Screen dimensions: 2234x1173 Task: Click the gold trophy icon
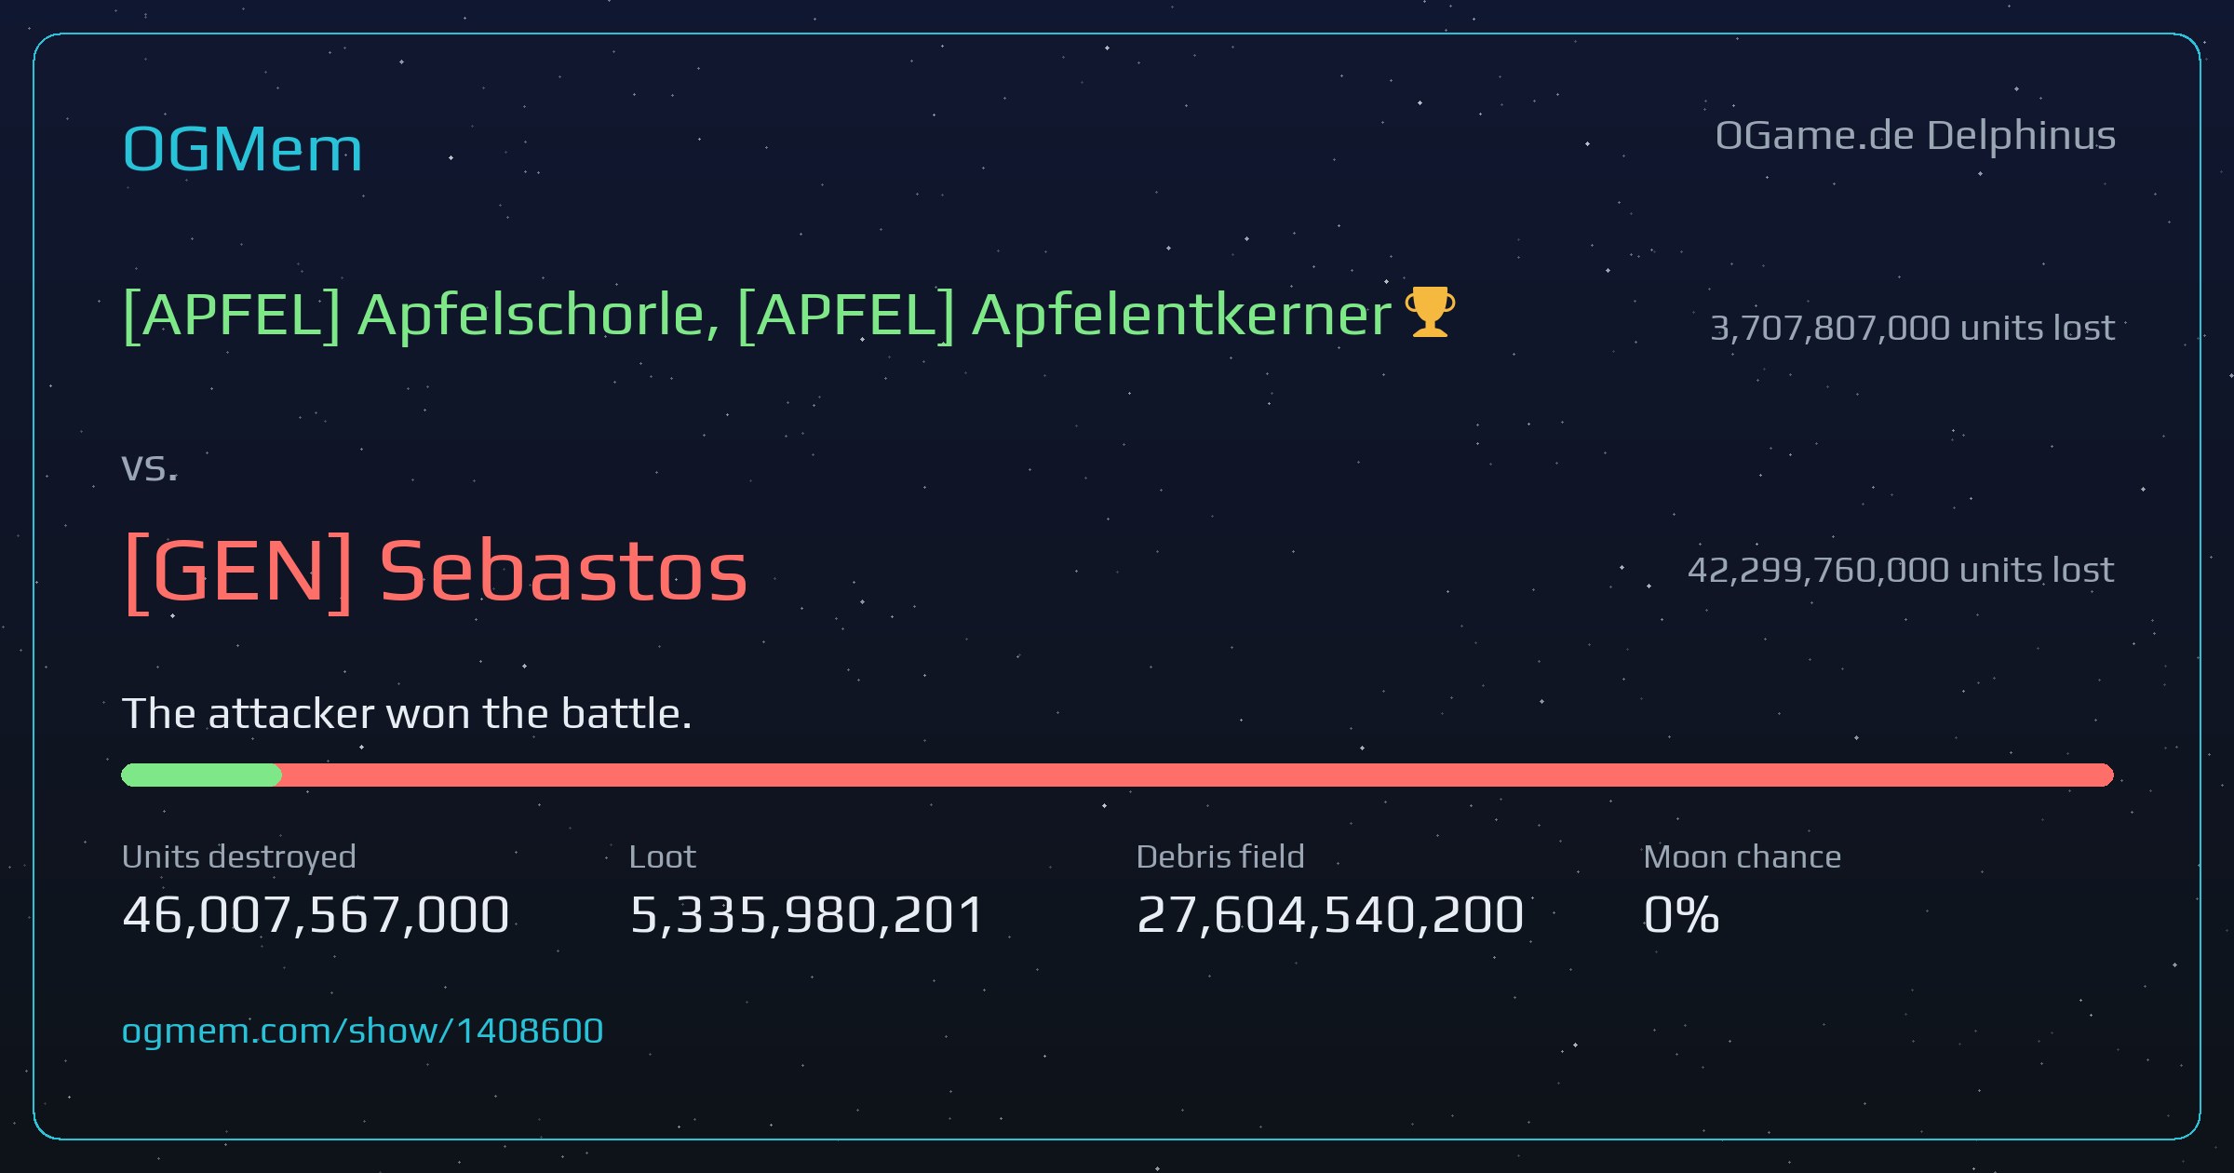pyautogui.click(x=1430, y=312)
